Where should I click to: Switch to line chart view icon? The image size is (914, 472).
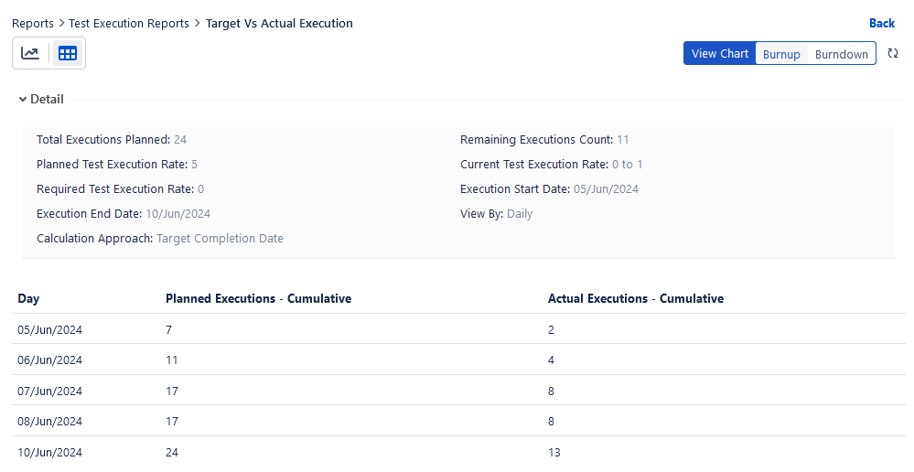click(29, 53)
